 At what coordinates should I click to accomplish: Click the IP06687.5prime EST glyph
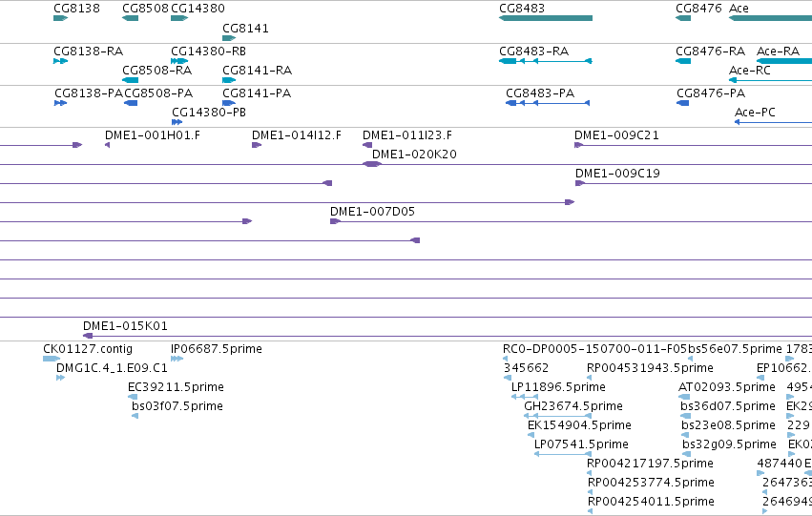177,359
